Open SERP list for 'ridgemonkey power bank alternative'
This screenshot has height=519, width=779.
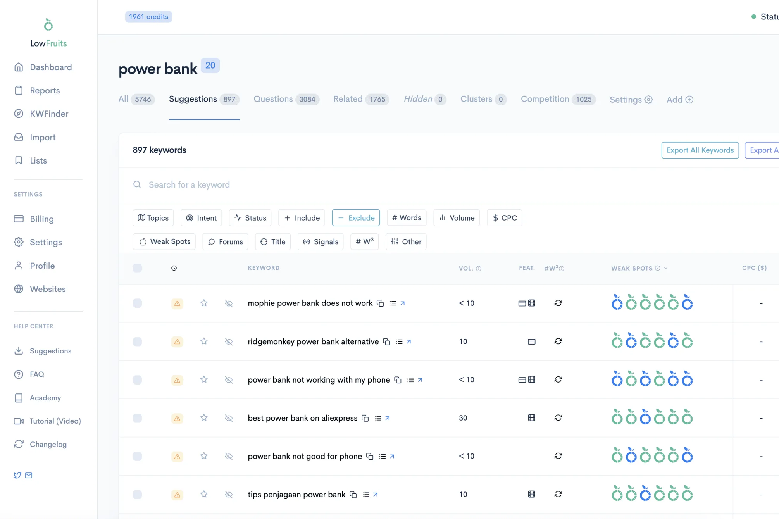coord(399,341)
